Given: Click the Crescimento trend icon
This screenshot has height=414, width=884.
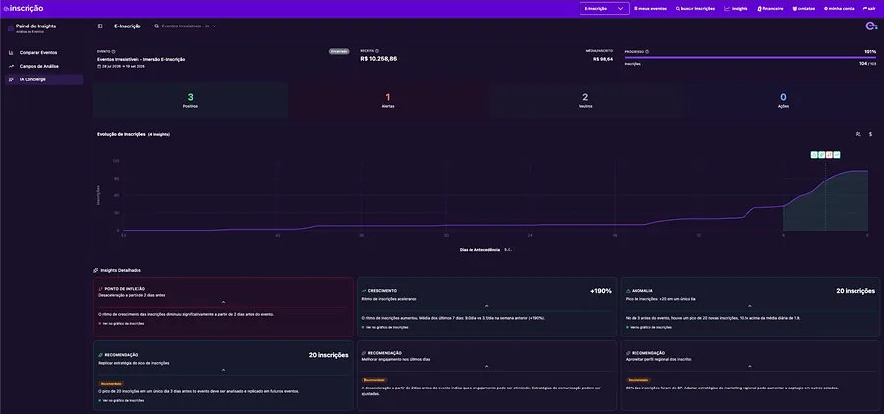Looking at the screenshot, I should click(x=364, y=291).
